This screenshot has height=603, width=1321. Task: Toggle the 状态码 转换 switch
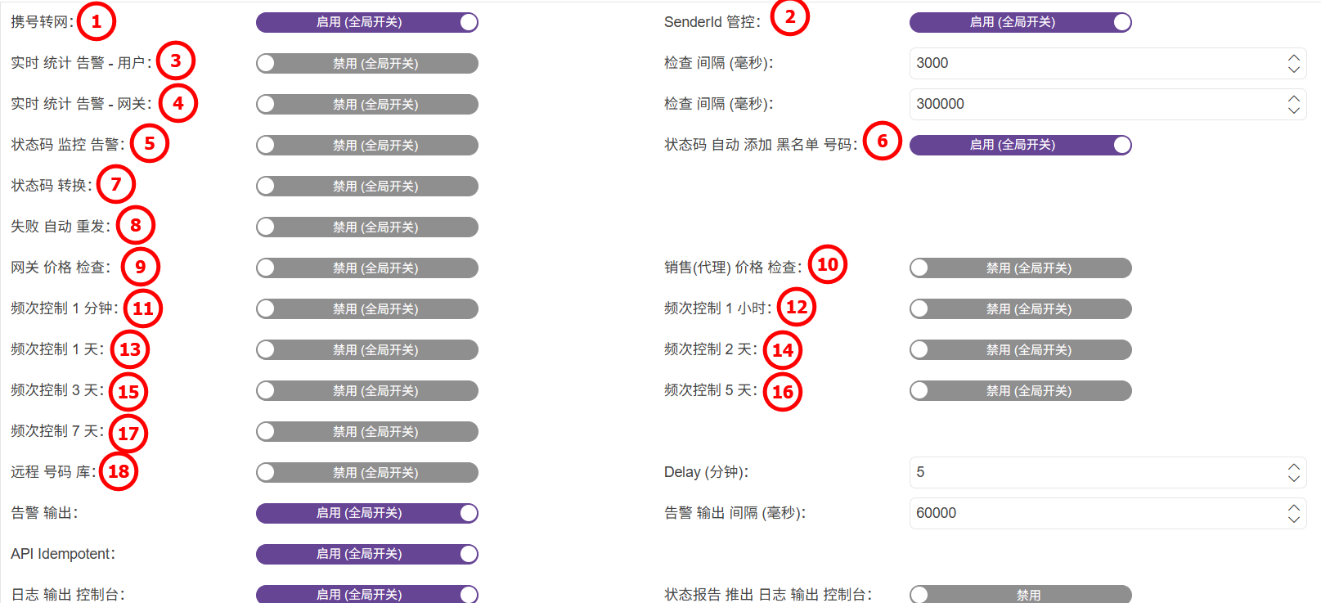tap(366, 186)
